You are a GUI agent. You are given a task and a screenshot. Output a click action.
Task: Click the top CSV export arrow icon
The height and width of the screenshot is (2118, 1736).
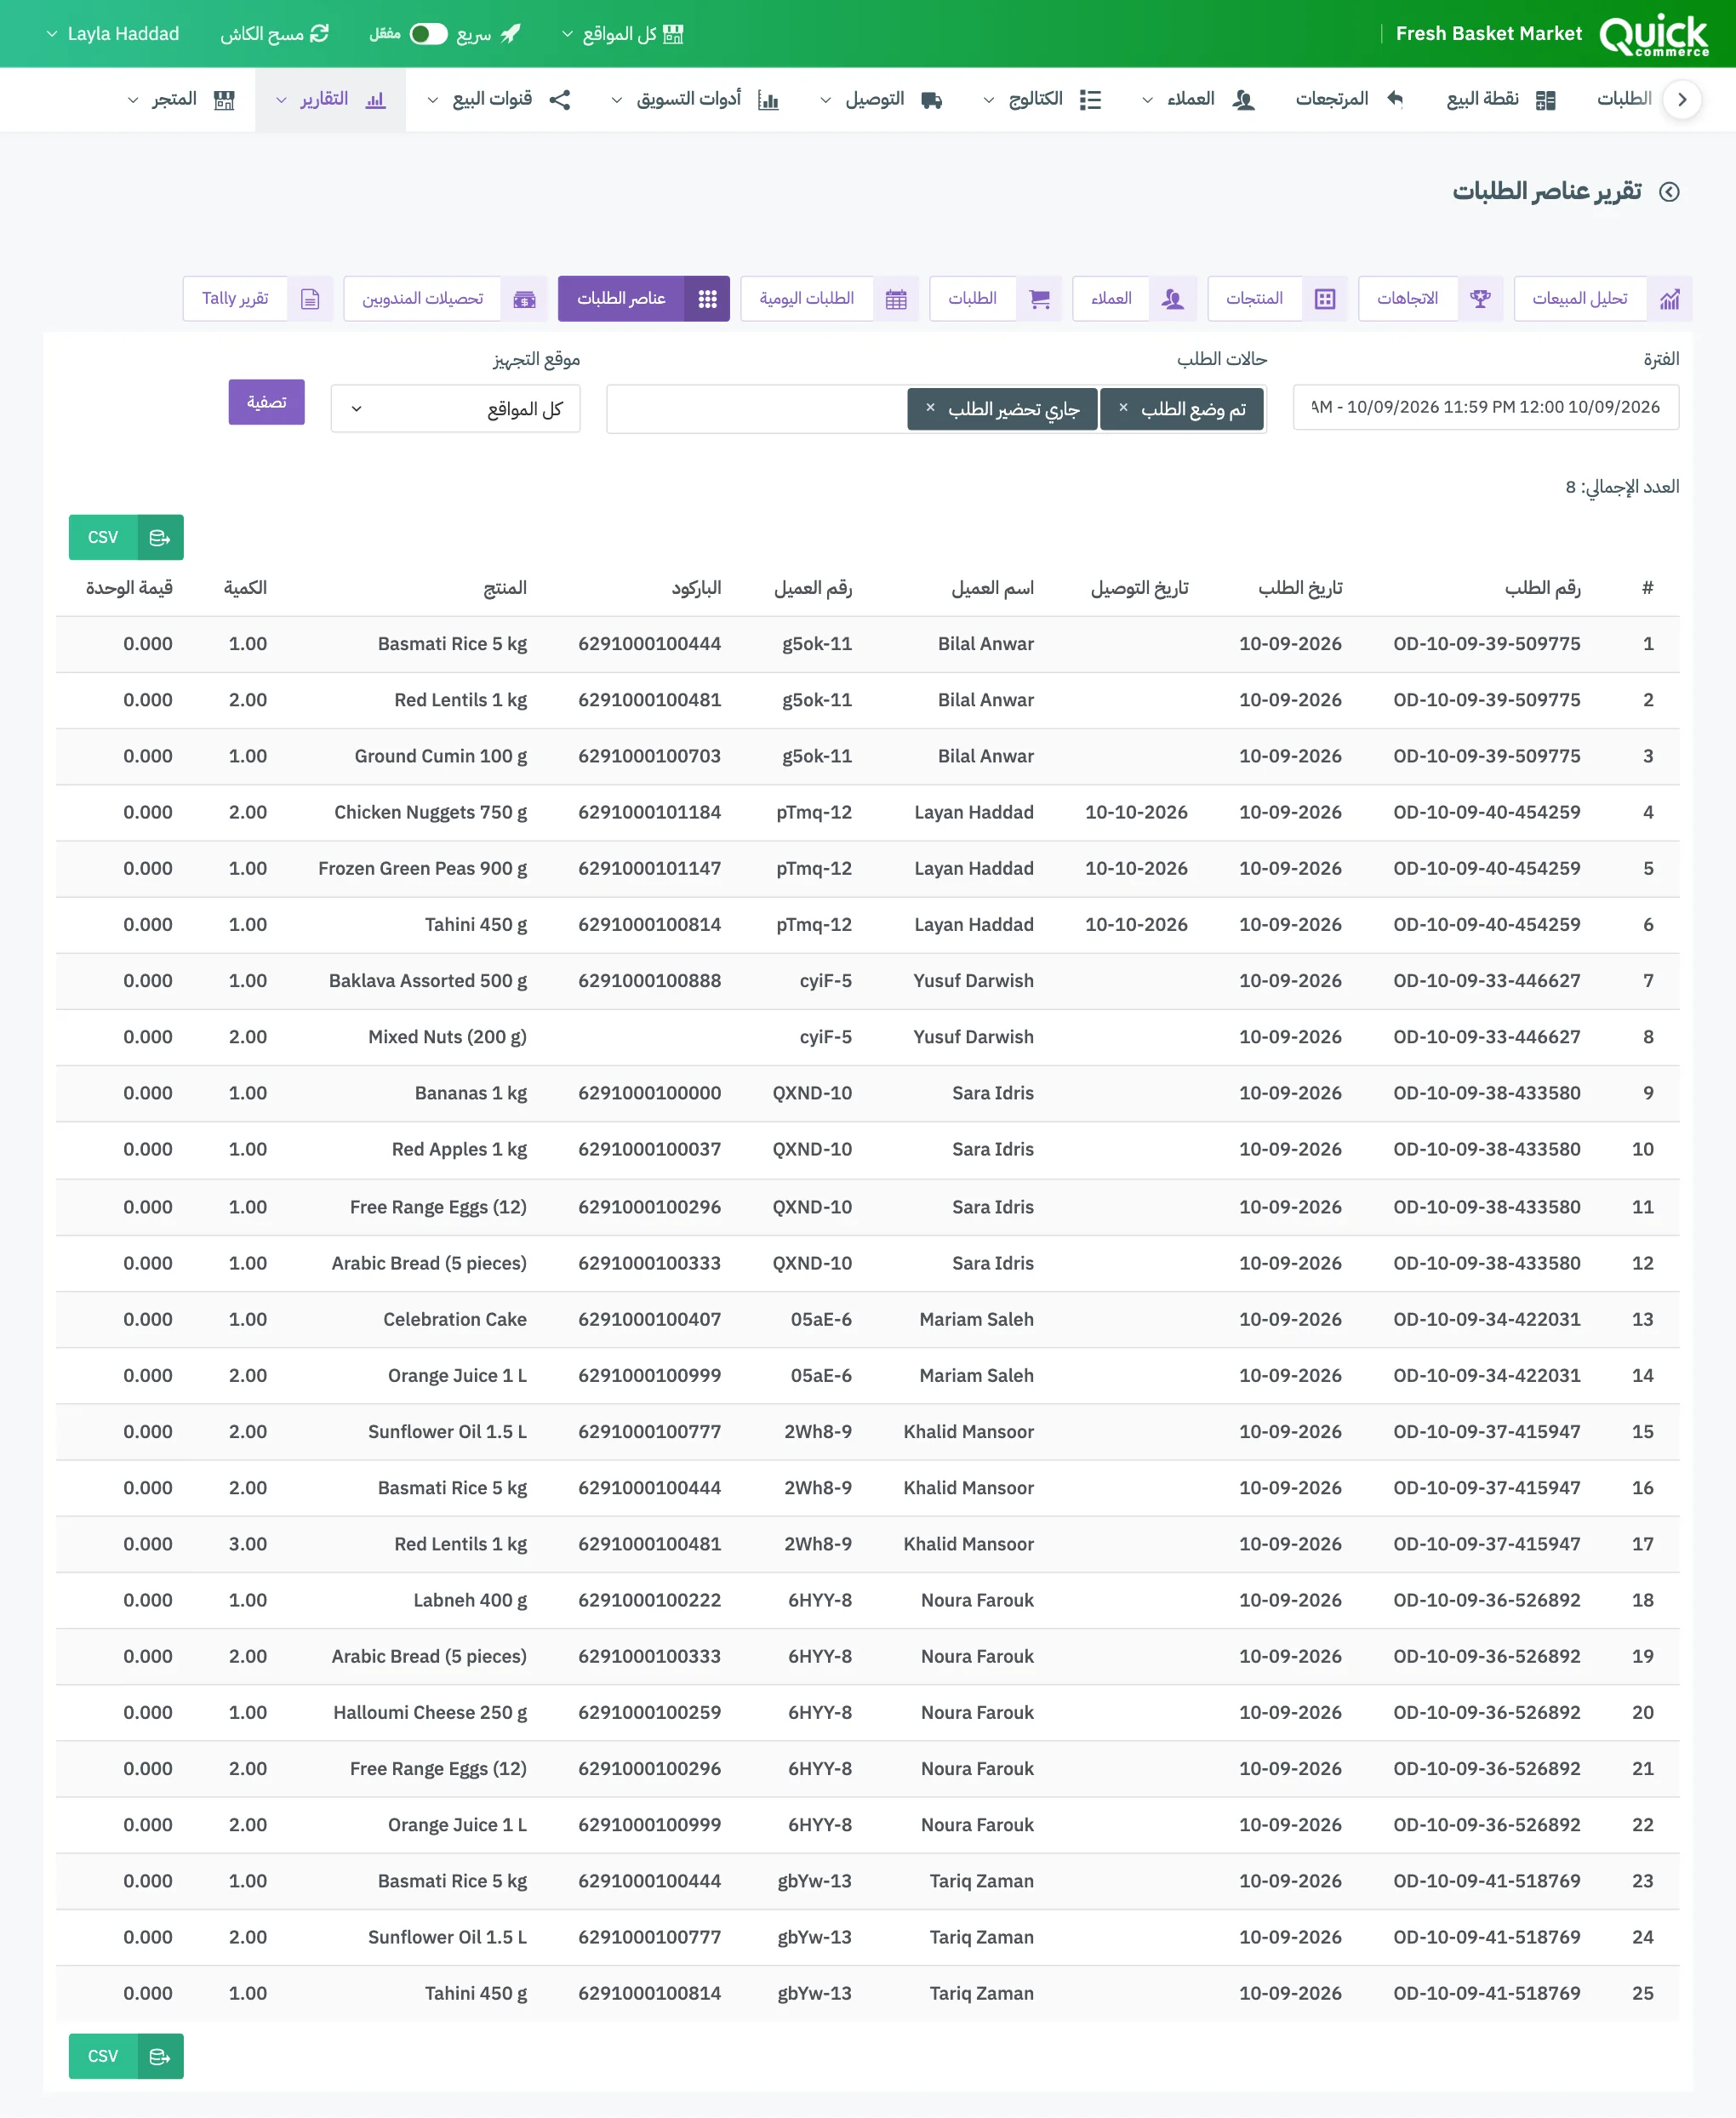[x=160, y=537]
